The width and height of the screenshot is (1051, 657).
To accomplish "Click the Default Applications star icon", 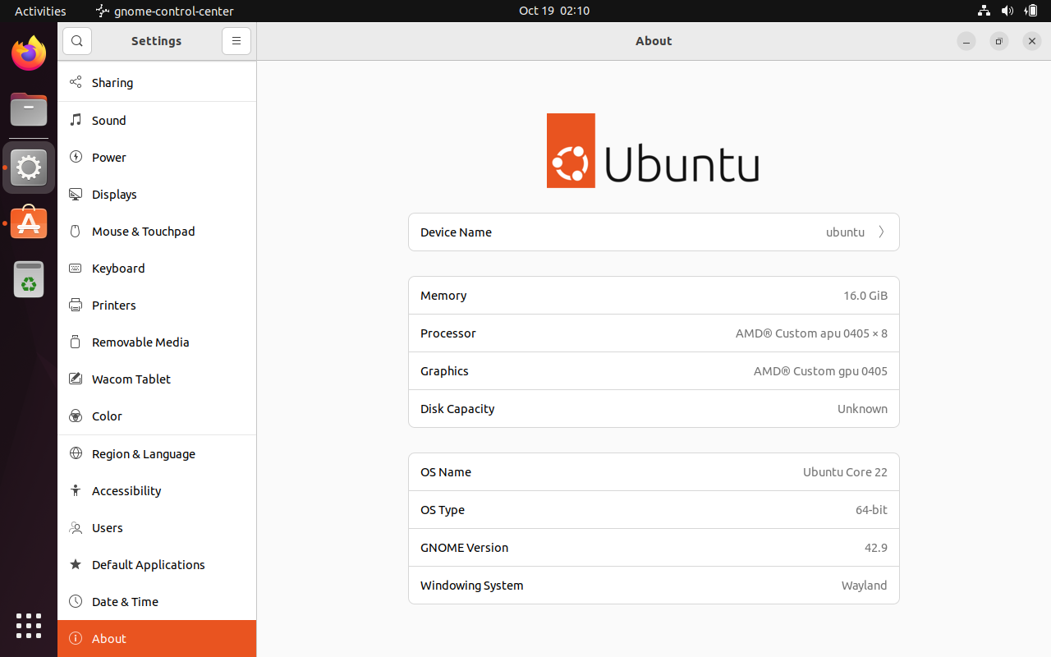I will (x=76, y=564).
